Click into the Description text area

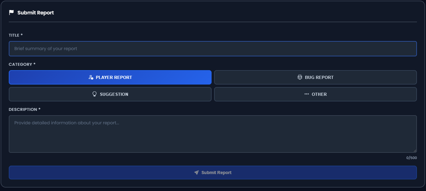click(213, 134)
